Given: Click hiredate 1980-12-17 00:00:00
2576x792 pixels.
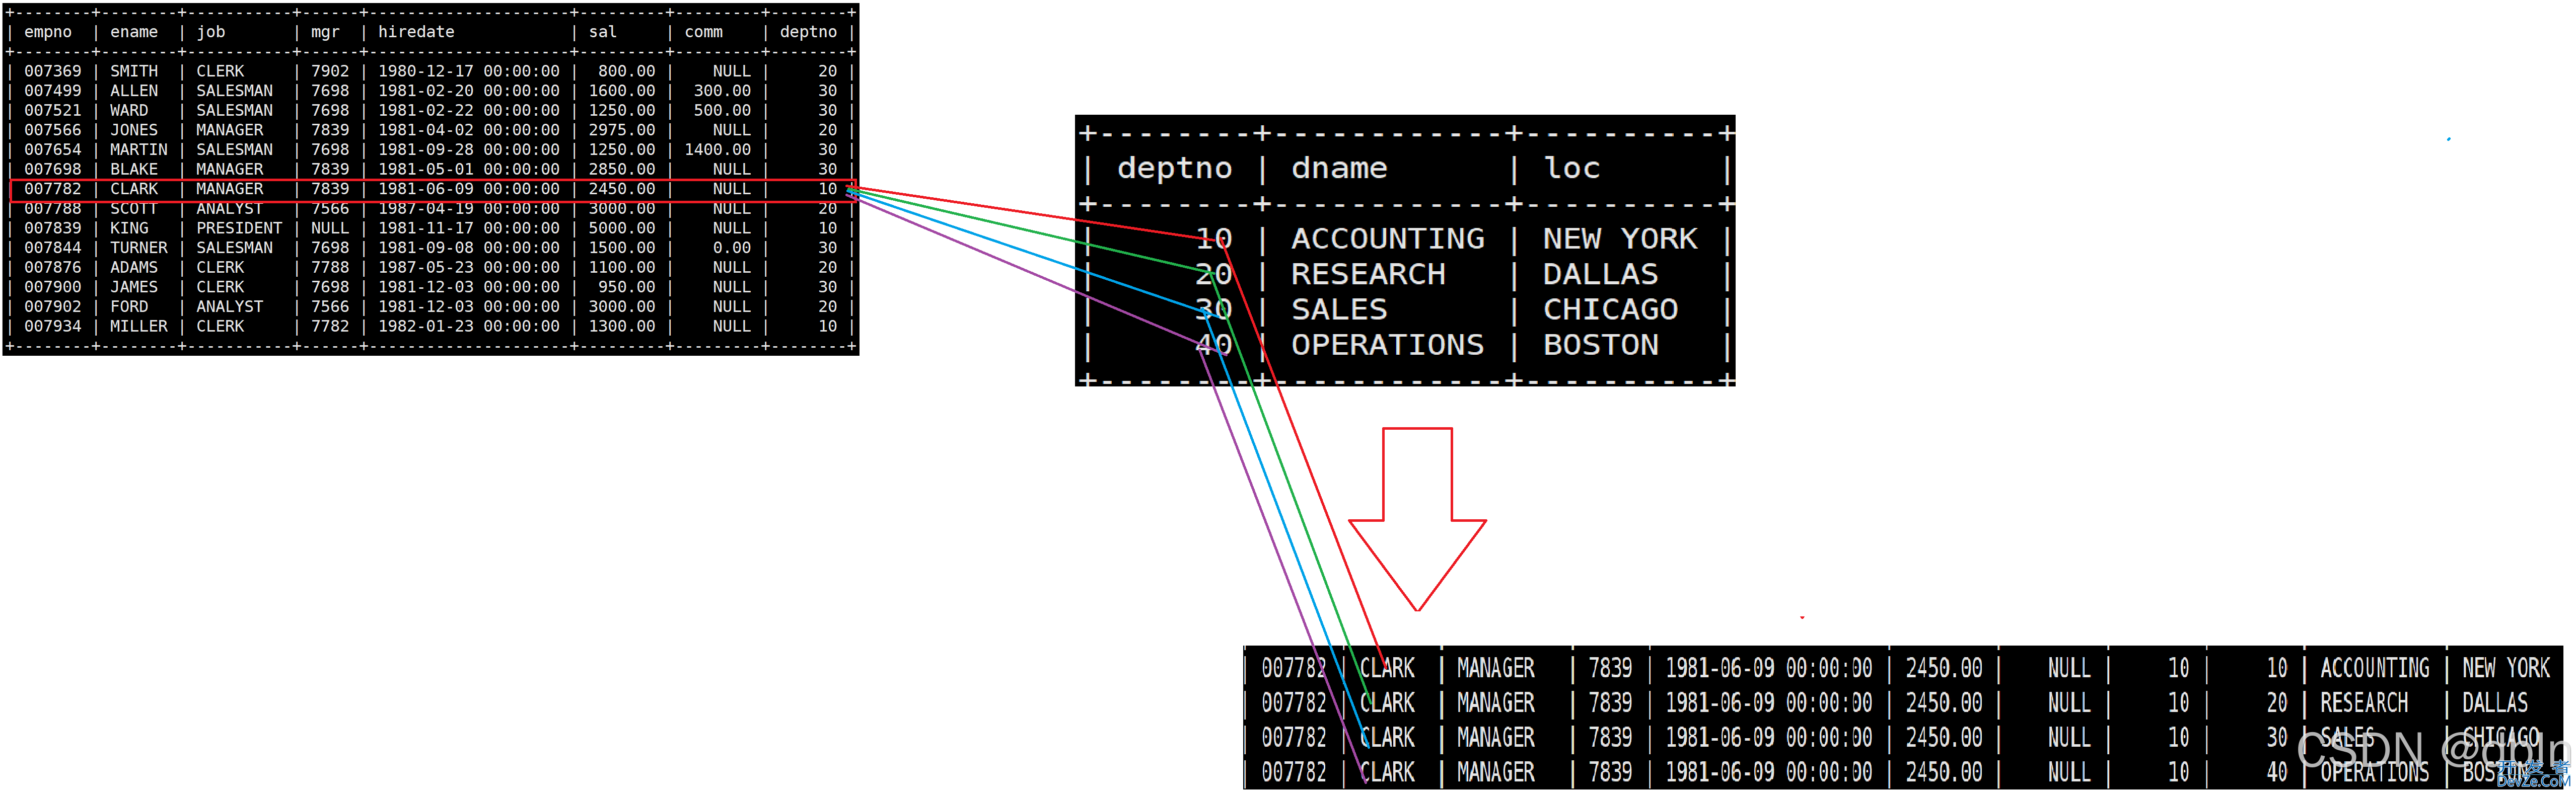Looking at the screenshot, I should point(469,71).
